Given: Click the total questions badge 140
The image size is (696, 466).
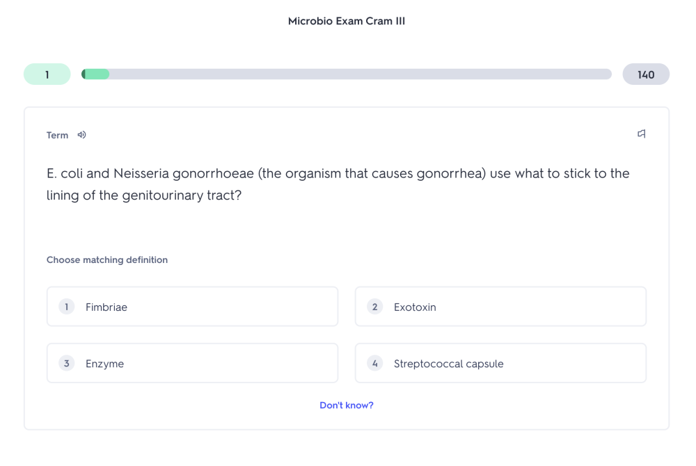Looking at the screenshot, I should pyautogui.click(x=646, y=74).
